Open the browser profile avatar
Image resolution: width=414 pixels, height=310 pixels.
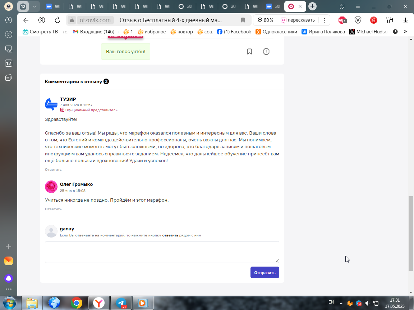[x=9, y=6]
